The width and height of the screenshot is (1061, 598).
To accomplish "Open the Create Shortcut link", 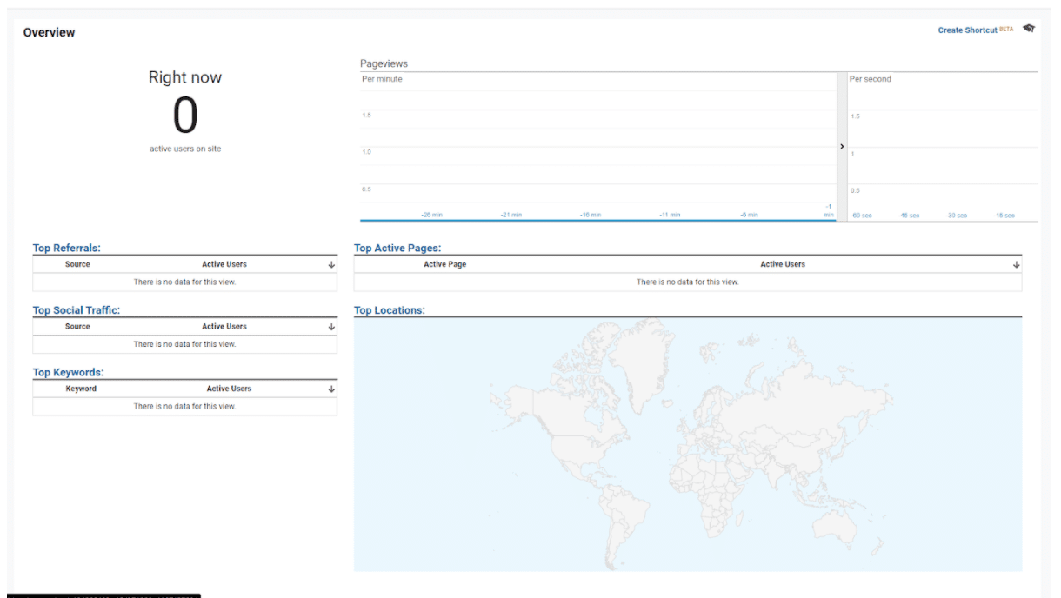I will pos(967,30).
